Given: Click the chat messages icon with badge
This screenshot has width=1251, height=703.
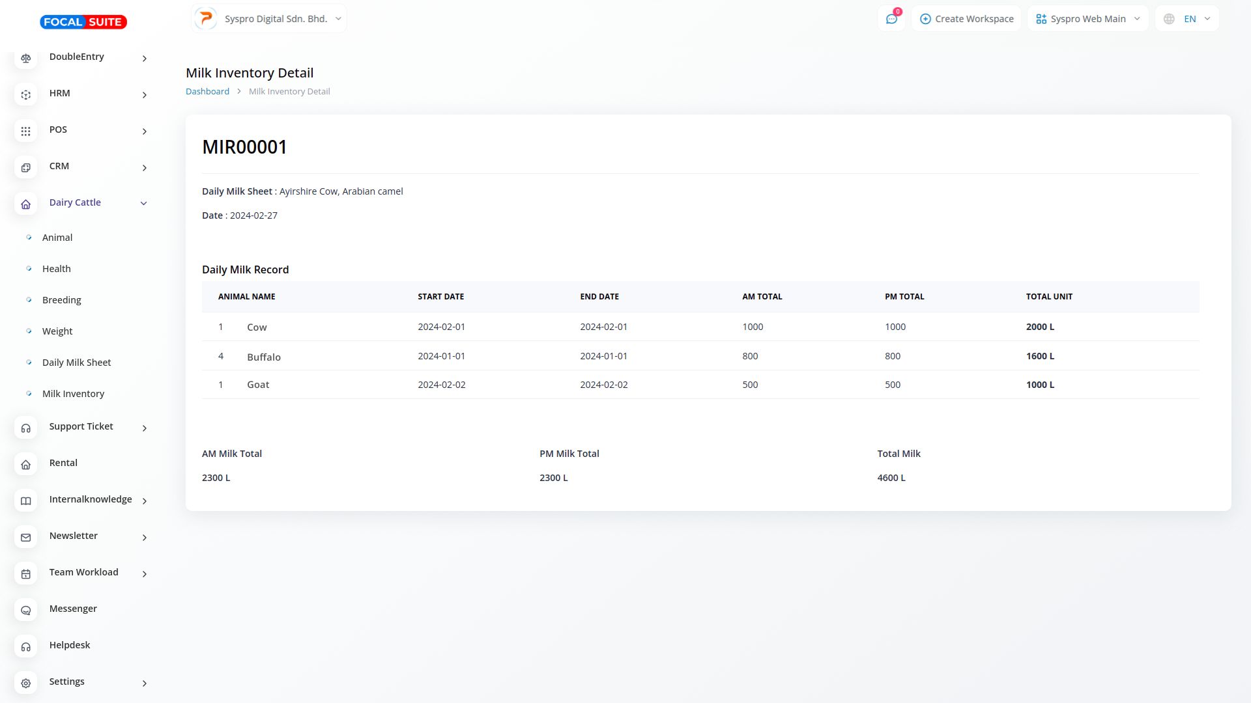Looking at the screenshot, I should (x=891, y=19).
